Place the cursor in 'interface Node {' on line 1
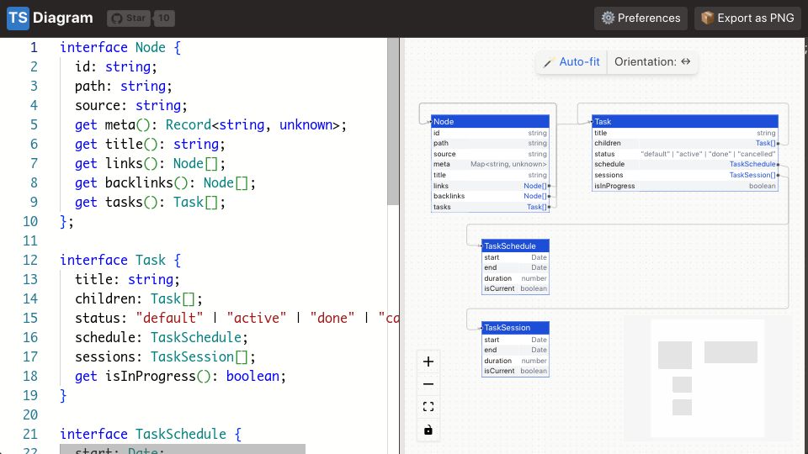The width and height of the screenshot is (808, 454). (x=120, y=47)
